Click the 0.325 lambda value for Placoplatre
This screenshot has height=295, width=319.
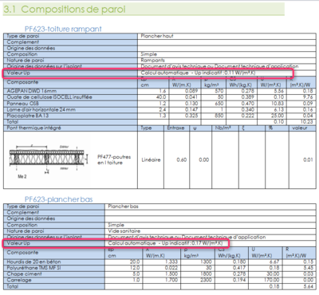click(x=191, y=116)
